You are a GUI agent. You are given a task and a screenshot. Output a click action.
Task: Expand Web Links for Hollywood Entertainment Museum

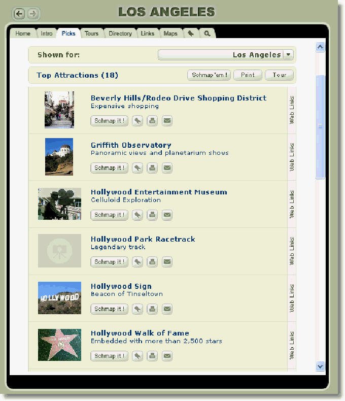[292, 205]
